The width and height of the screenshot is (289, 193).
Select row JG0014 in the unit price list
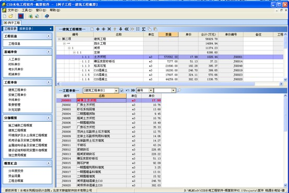click(109, 159)
